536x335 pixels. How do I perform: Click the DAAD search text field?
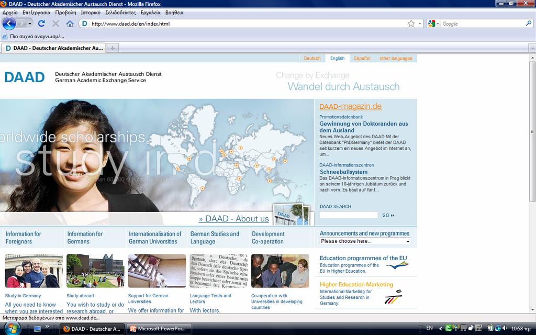coord(349,215)
